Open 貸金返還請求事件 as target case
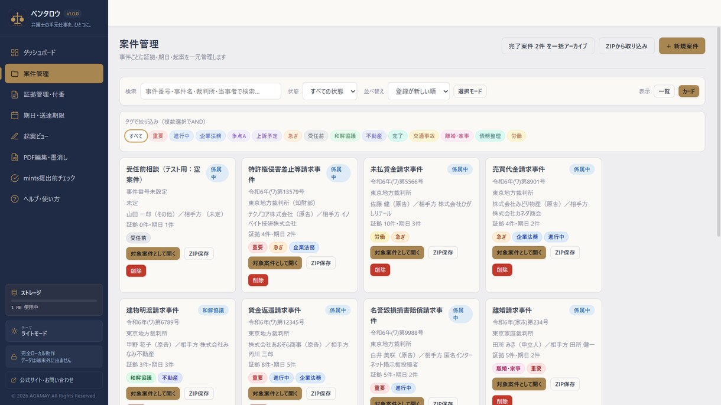Viewport: 721px width, 405px height. point(275,393)
